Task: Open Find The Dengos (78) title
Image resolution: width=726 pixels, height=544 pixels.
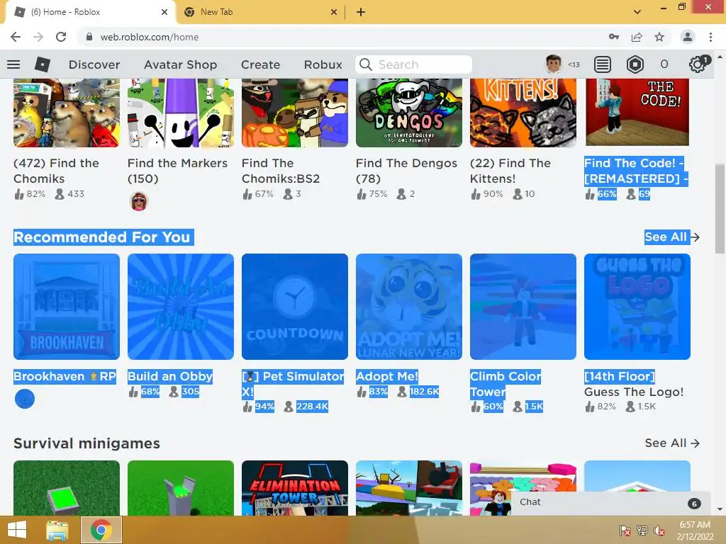Action: coord(406,171)
